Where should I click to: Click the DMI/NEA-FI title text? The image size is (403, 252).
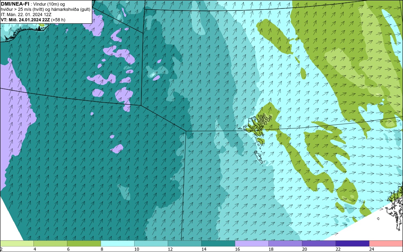(x=15, y=4)
